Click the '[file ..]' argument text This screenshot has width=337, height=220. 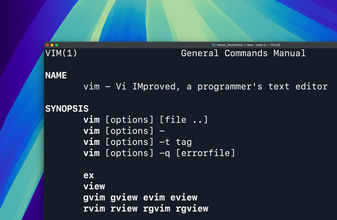(184, 120)
